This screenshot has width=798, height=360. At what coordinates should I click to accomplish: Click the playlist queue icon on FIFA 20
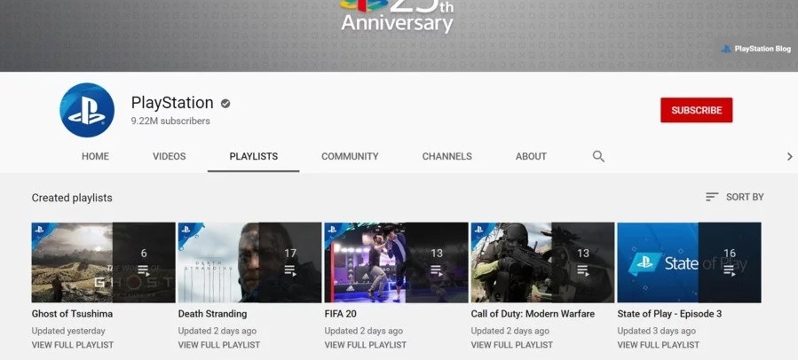tap(437, 270)
